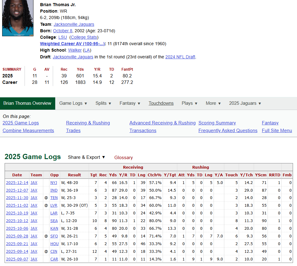Open the LA state link

pos(87,50)
